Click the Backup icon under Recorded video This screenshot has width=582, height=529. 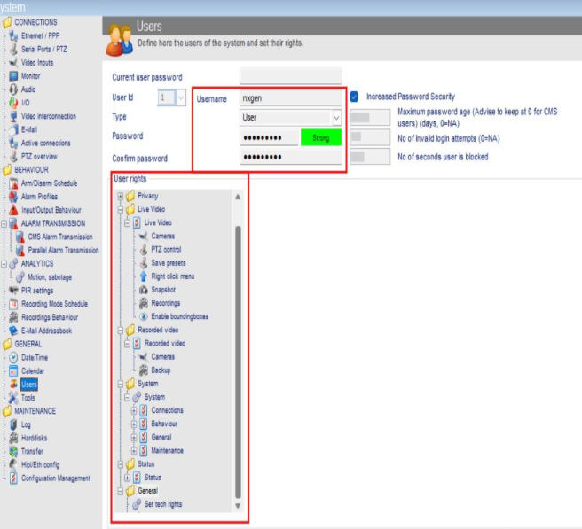(143, 370)
